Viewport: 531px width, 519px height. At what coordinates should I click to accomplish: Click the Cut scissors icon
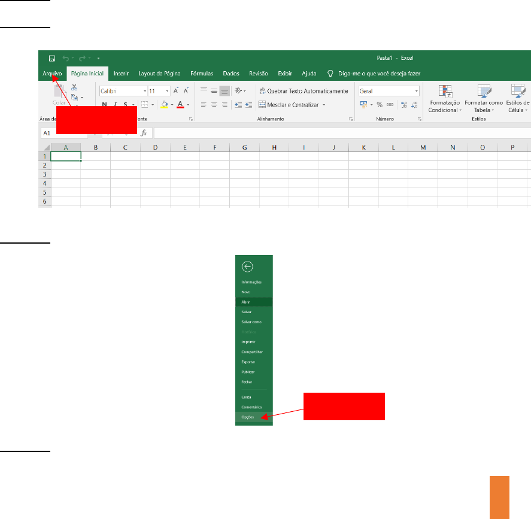pos(74,87)
